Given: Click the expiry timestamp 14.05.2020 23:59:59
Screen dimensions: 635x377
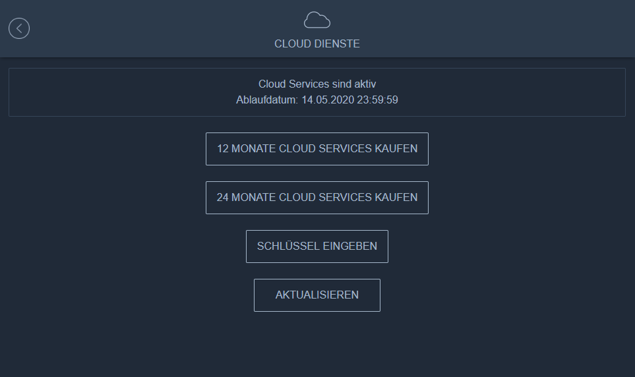Looking at the screenshot, I should coord(349,100).
